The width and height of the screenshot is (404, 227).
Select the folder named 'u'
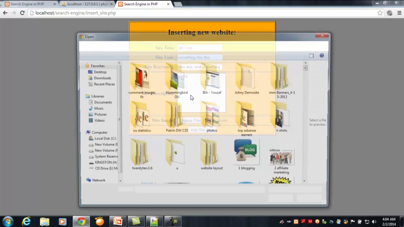[177, 155]
